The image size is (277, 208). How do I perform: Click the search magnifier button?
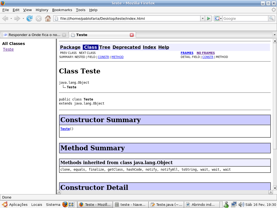pyautogui.click(x=271, y=18)
